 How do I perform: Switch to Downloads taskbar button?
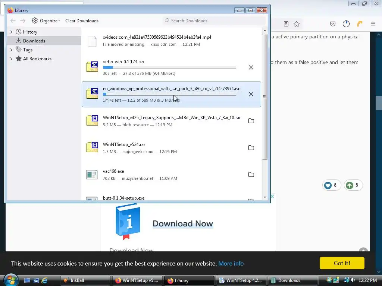click(x=293, y=280)
